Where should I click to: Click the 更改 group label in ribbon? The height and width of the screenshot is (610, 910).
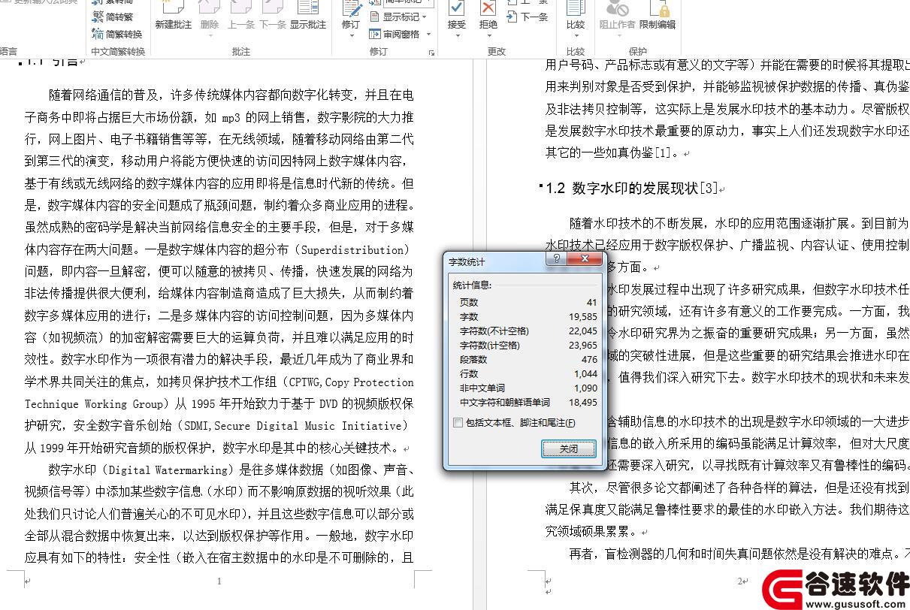[497, 52]
